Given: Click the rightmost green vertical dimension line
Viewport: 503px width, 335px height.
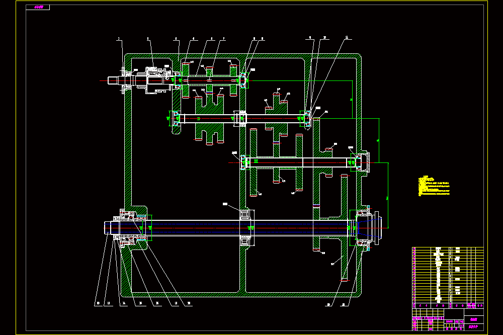Looking at the screenshot, I should point(388,195).
